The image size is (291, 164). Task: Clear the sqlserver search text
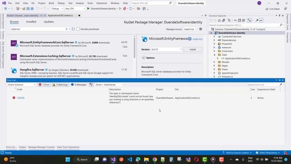pos(66,29)
